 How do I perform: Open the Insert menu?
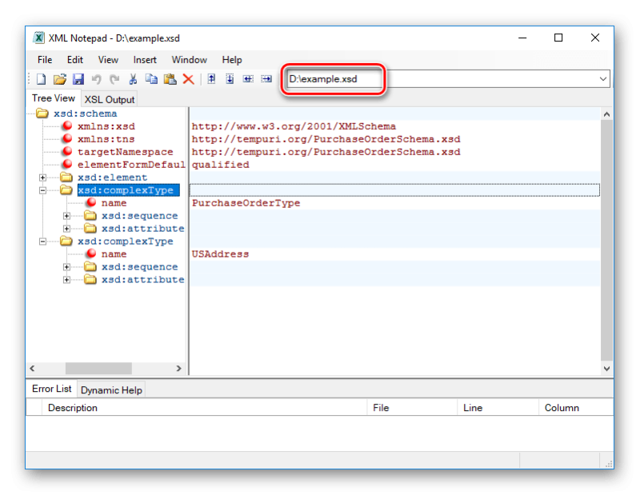tap(145, 60)
